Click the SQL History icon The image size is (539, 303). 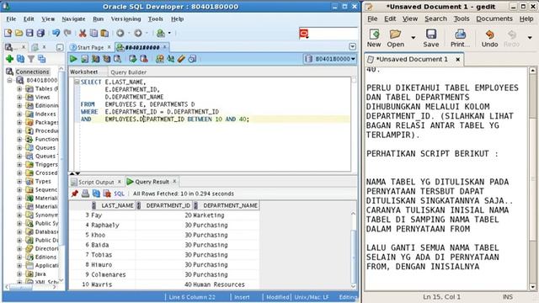tap(193, 59)
